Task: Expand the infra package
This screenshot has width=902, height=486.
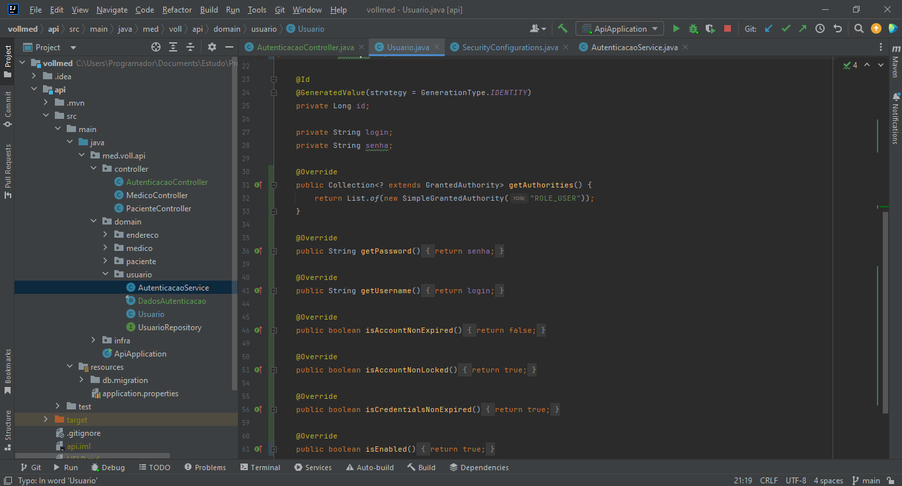Action: point(93,340)
